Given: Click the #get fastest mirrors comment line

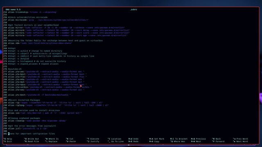Looking at the screenshot, I should 34,25.
